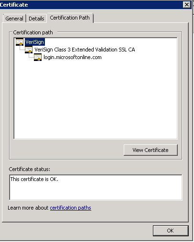The height and width of the screenshot is (242, 194).
Task: Open the certification paths help link
Action: click(71, 208)
